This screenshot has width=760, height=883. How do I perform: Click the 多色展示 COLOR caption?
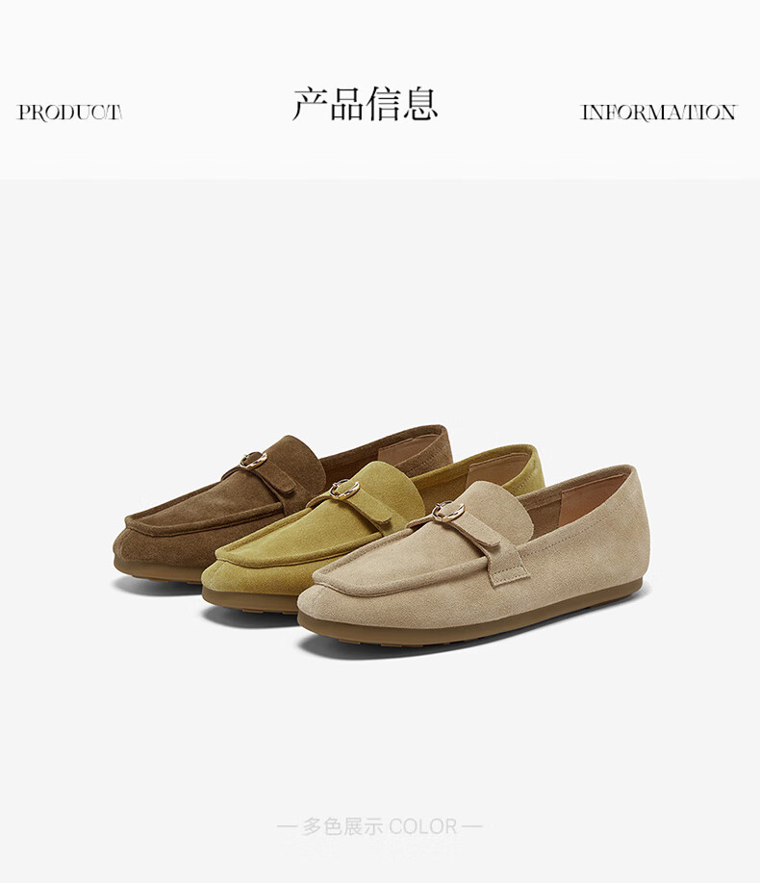point(380,826)
